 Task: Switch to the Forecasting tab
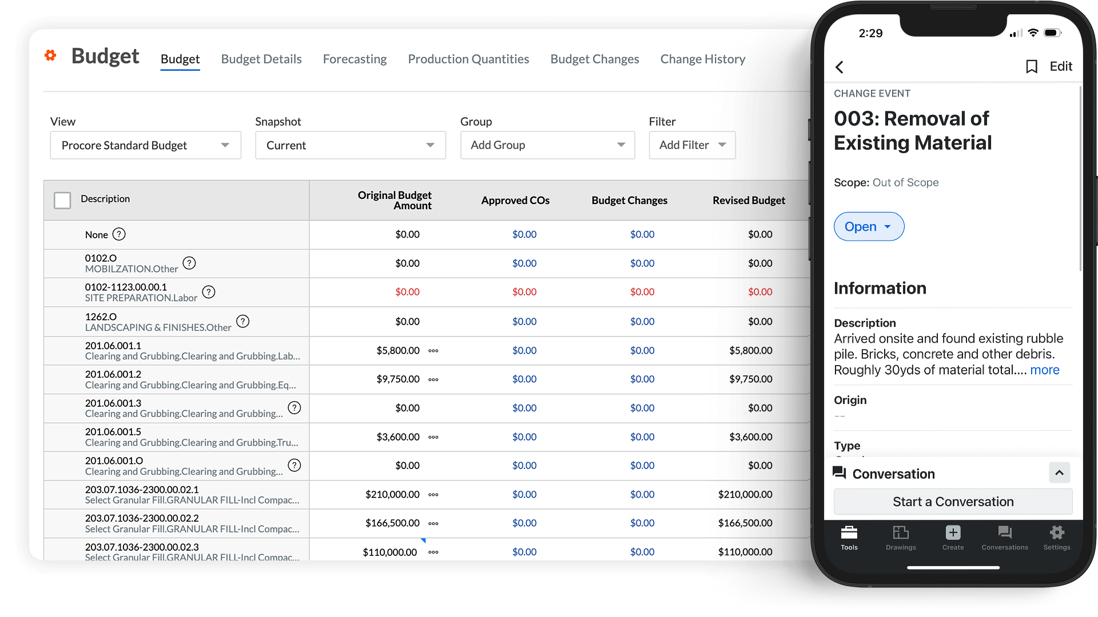coord(355,59)
